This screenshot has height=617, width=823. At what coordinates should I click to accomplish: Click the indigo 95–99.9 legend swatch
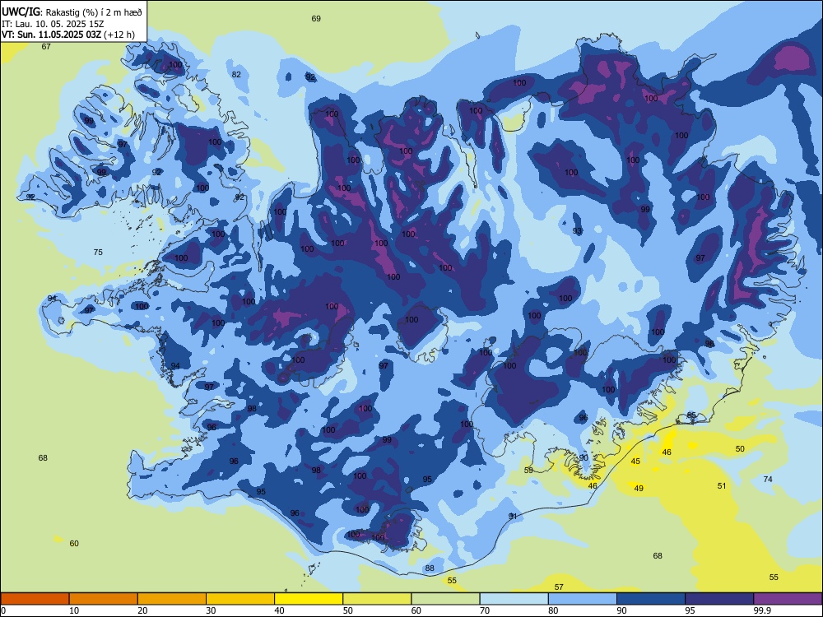[719, 599]
